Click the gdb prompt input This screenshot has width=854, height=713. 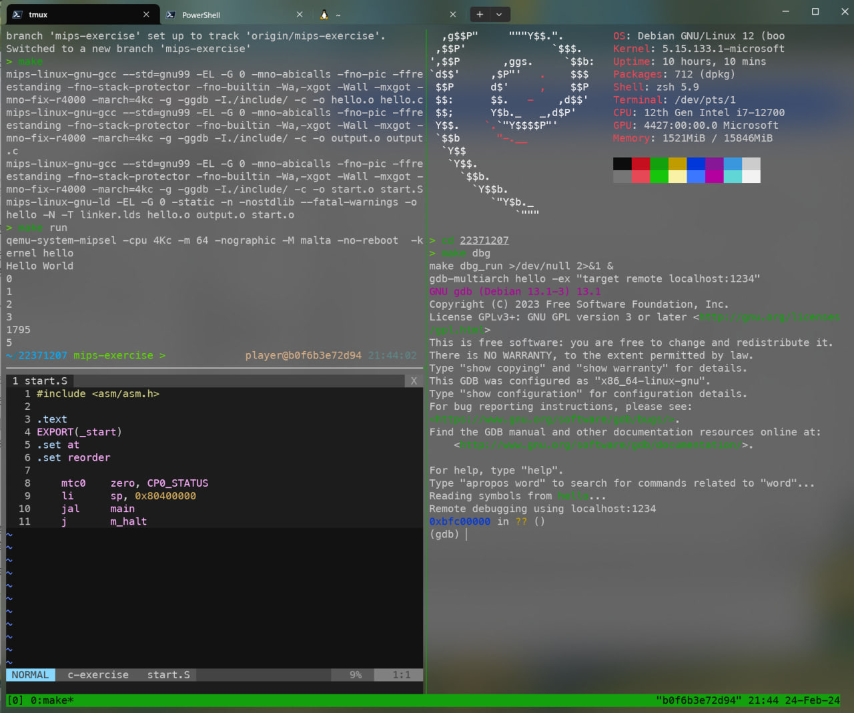point(466,534)
